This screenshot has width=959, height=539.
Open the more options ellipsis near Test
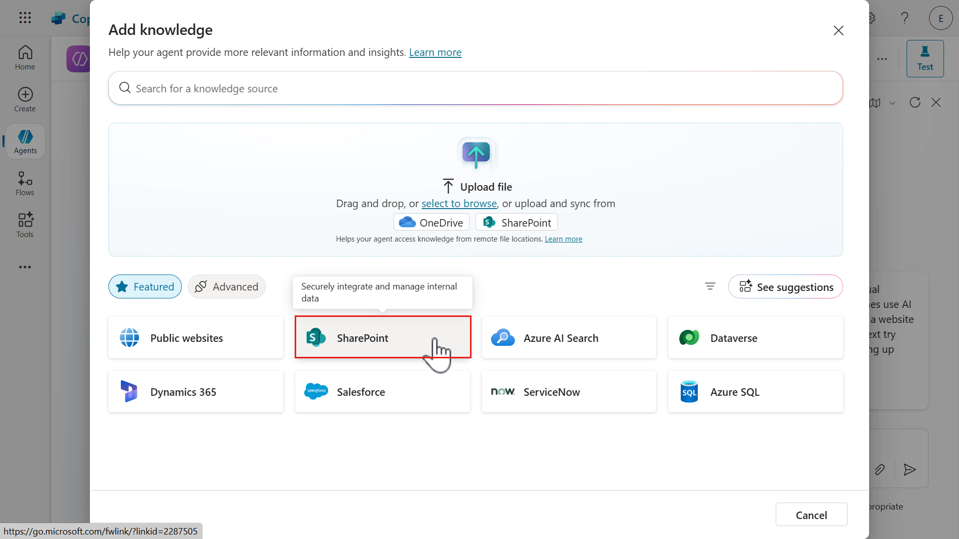pyautogui.click(x=882, y=58)
